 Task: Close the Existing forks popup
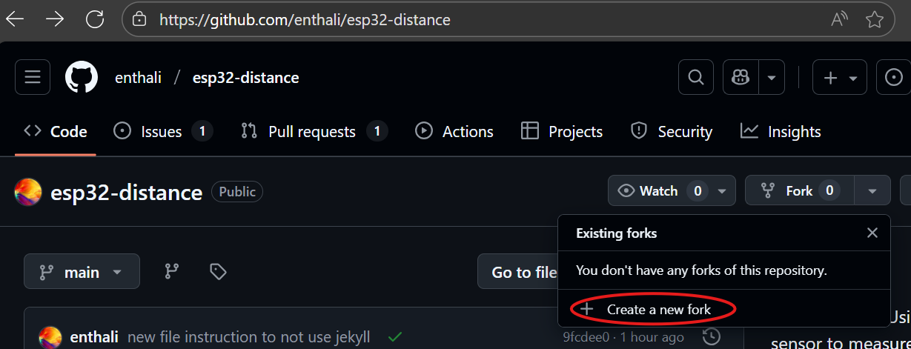(x=872, y=233)
